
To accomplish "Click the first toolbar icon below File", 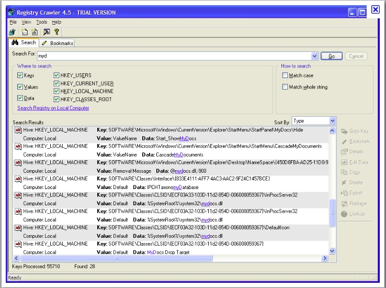I will coord(12,32).
